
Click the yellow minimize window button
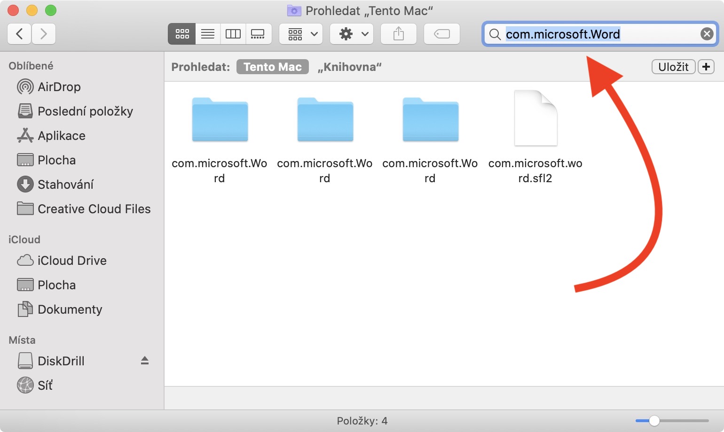pyautogui.click(x=32, y=10)
